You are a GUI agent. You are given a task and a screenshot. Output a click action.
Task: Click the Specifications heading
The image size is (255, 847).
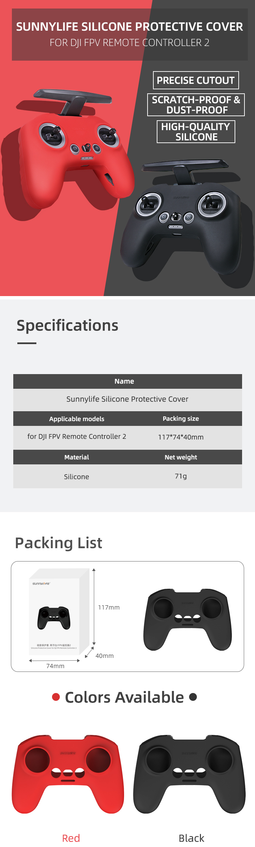click(67, 326)
